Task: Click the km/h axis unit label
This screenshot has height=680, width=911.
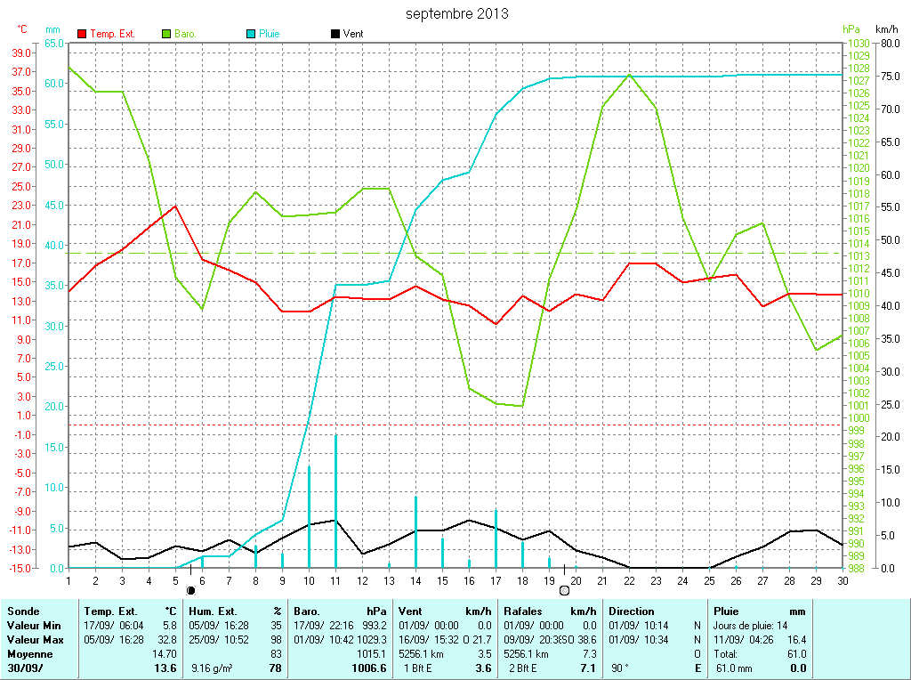Action: [x=887, y=29]
